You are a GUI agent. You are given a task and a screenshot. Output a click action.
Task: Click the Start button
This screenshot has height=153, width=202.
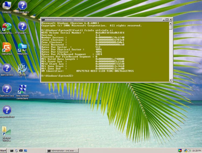3,151
